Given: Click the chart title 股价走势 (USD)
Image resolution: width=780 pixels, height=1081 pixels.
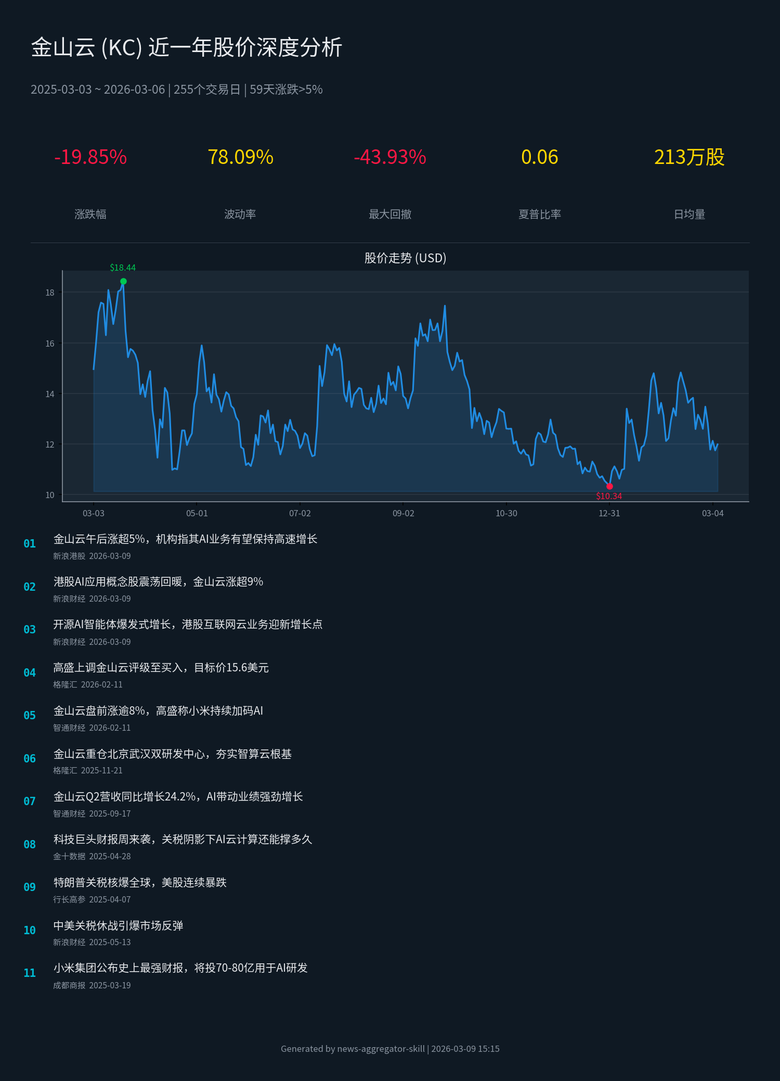Looking at the screenshot, I should 406,258.
